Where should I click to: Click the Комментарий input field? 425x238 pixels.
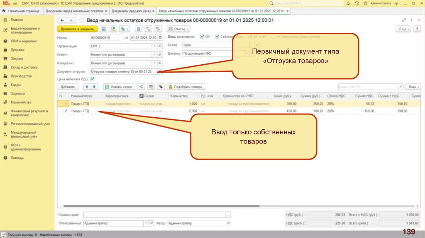coord(154,215)
